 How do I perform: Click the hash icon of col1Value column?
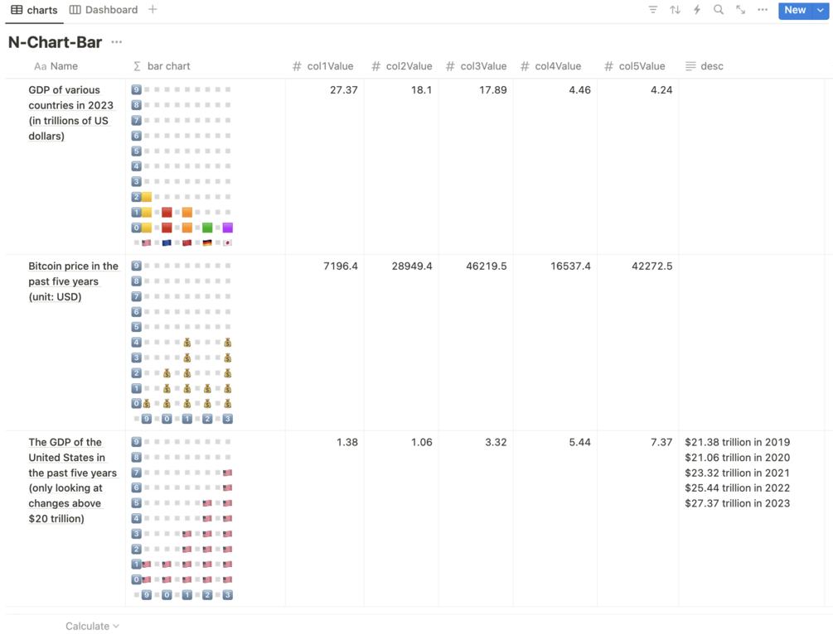click(297, 66)
